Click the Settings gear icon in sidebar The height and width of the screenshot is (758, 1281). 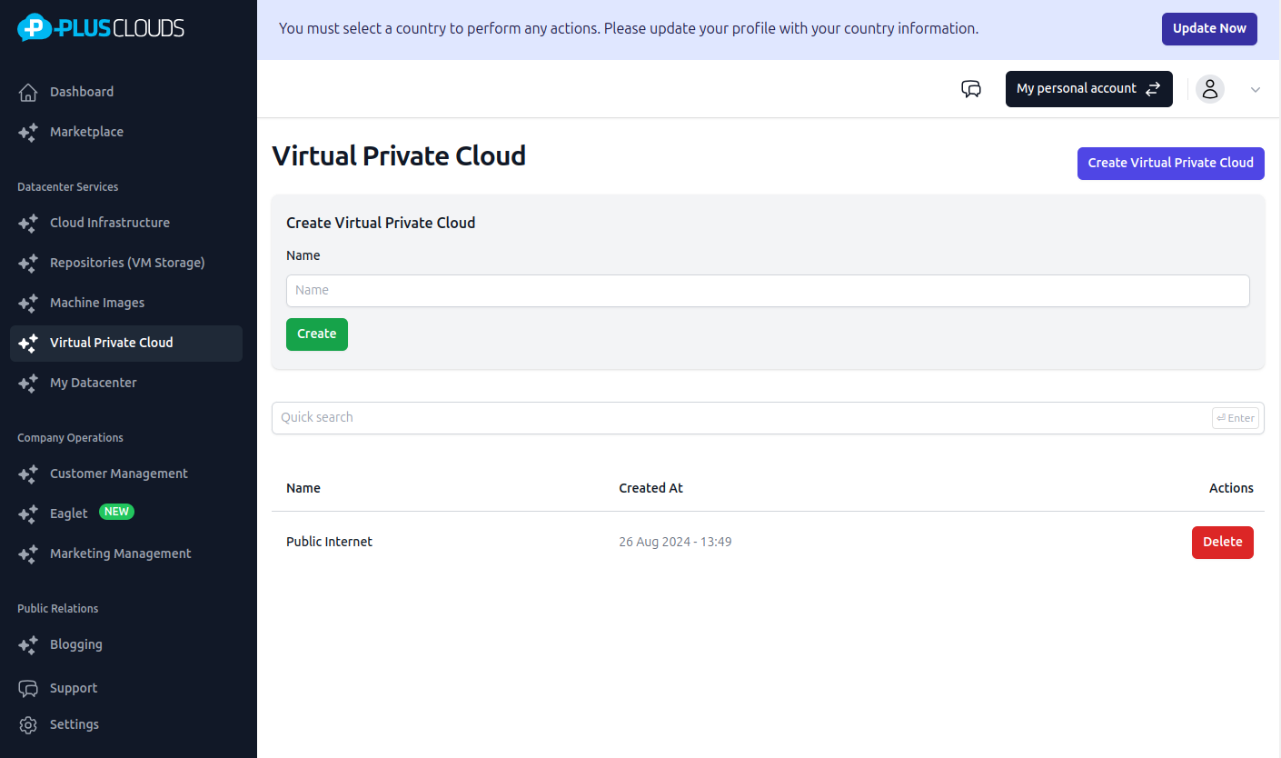(x=28, y=724)
